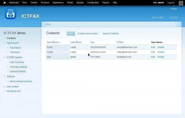
Task: Open Default Settings in the sidebar
Action: [x=18, y=71]
